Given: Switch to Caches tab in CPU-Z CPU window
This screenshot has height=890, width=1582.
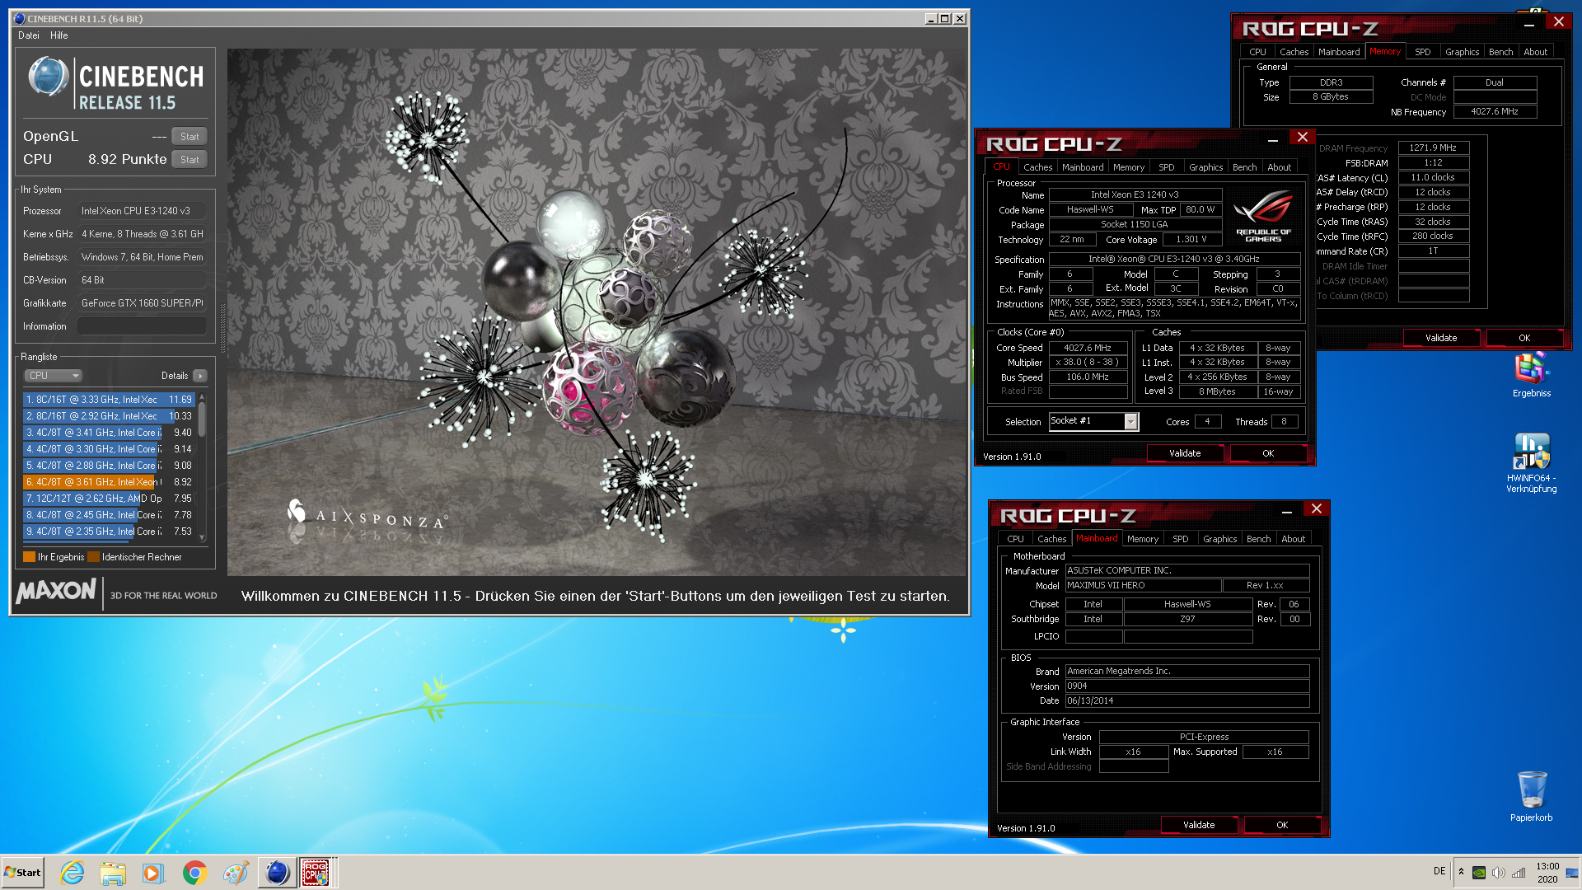Looking at the screenshot, I should (x=1037, y=167).
